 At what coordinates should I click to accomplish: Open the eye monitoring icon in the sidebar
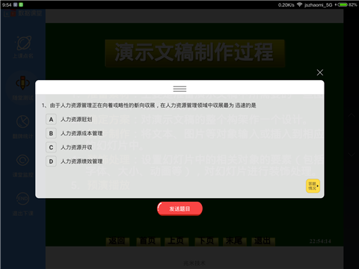click(x=22, y=160)
